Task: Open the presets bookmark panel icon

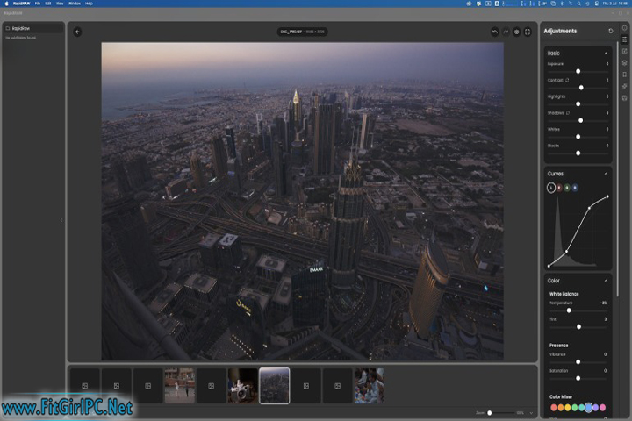Action: pyautogui.click(x=624, y=75)
